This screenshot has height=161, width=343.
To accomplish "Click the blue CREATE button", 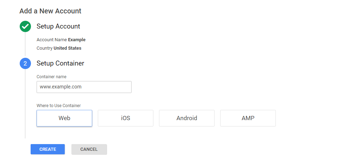I will 48,149.
